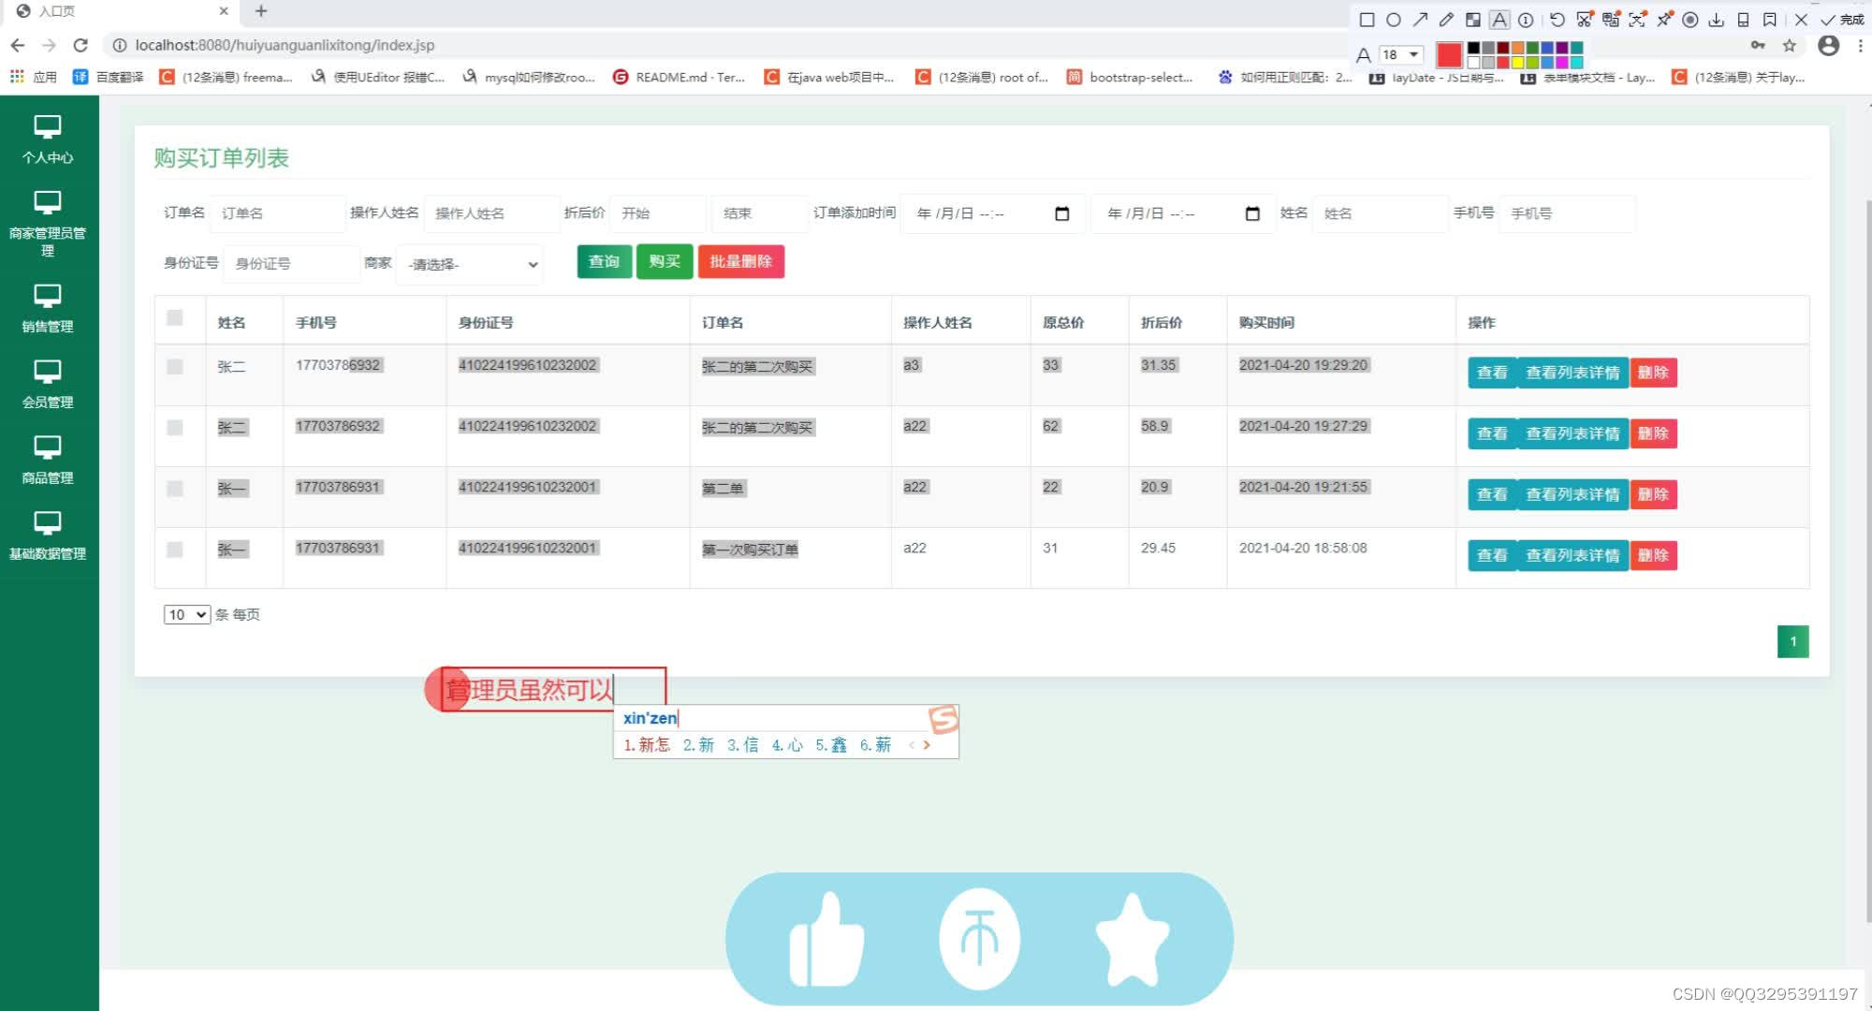Go to page 1 in pagination
Image resolution: width=1872 pixels, height=1011 pixels.
(1792, 641)
